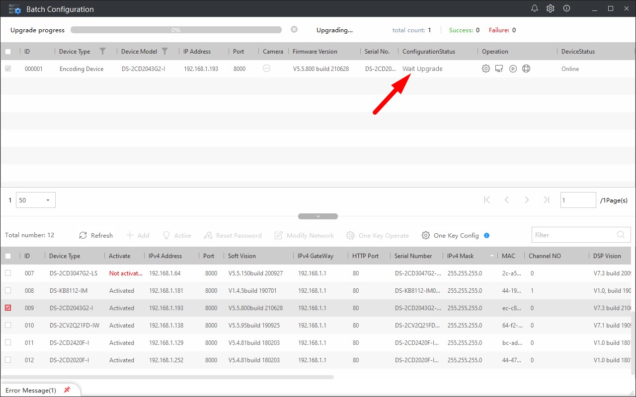Cancel upgrade with progress bar X icon

click(294, 30)
